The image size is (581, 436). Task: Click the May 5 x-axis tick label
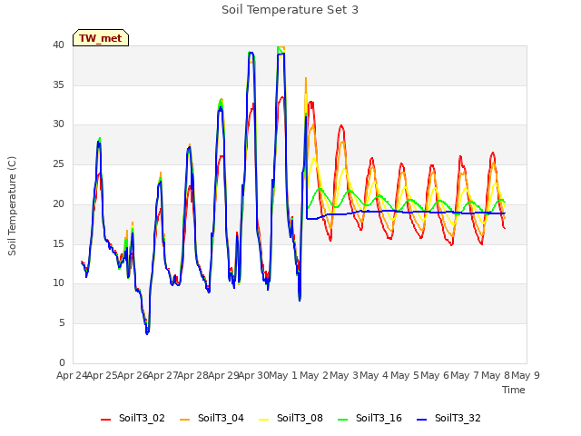tap(405, 375)
